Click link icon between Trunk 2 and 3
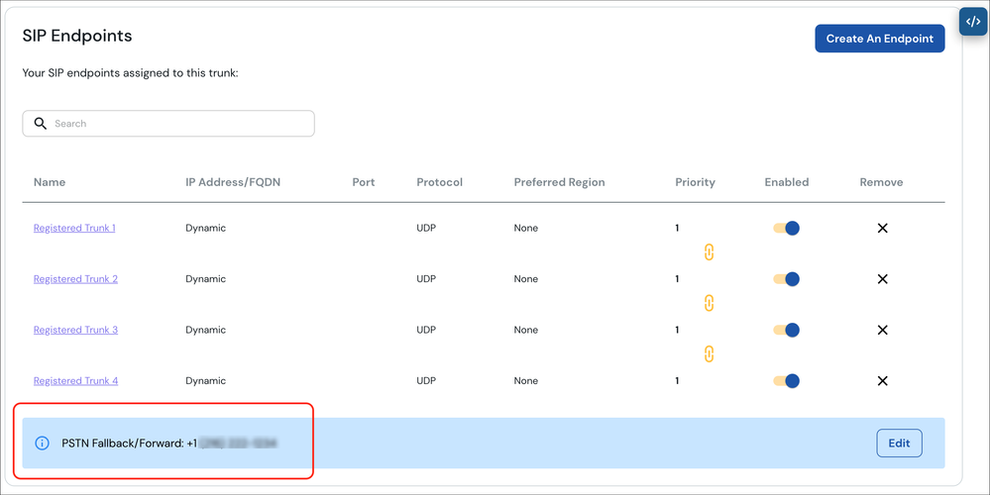 709,303
